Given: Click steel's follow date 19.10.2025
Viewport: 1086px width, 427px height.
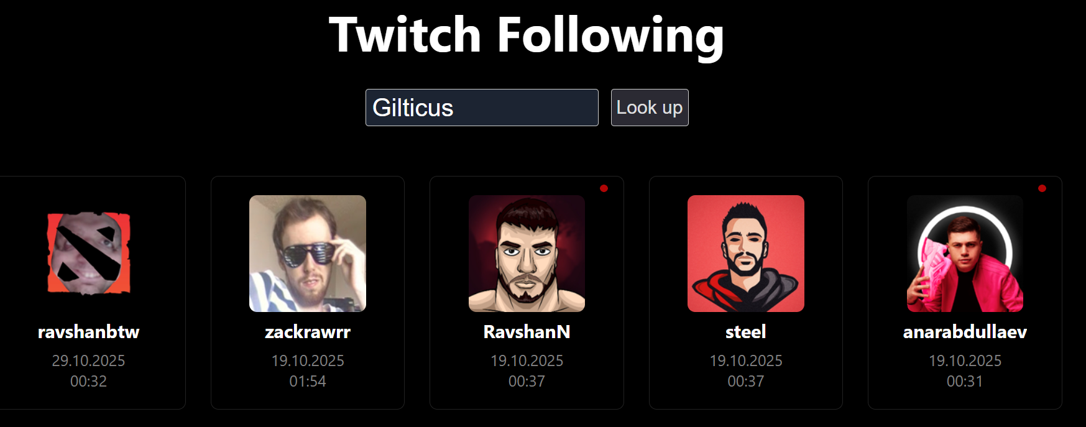Looking at the screenshot, I should click(x=746, y=360).
